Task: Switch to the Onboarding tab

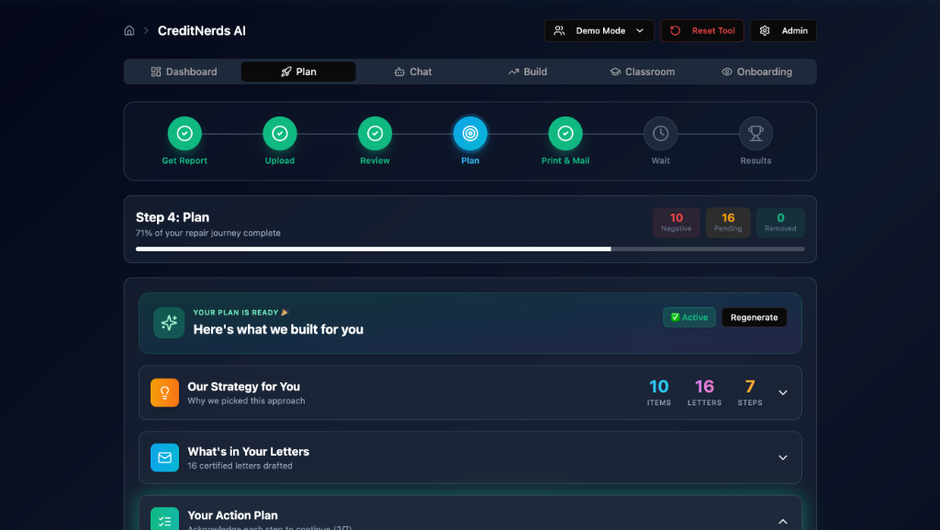Action: coord(756,72)
